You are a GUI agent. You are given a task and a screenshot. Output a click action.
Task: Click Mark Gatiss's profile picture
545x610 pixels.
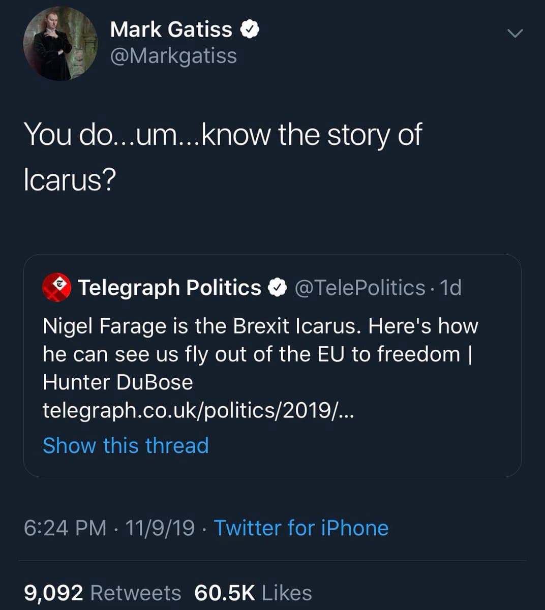60,44
